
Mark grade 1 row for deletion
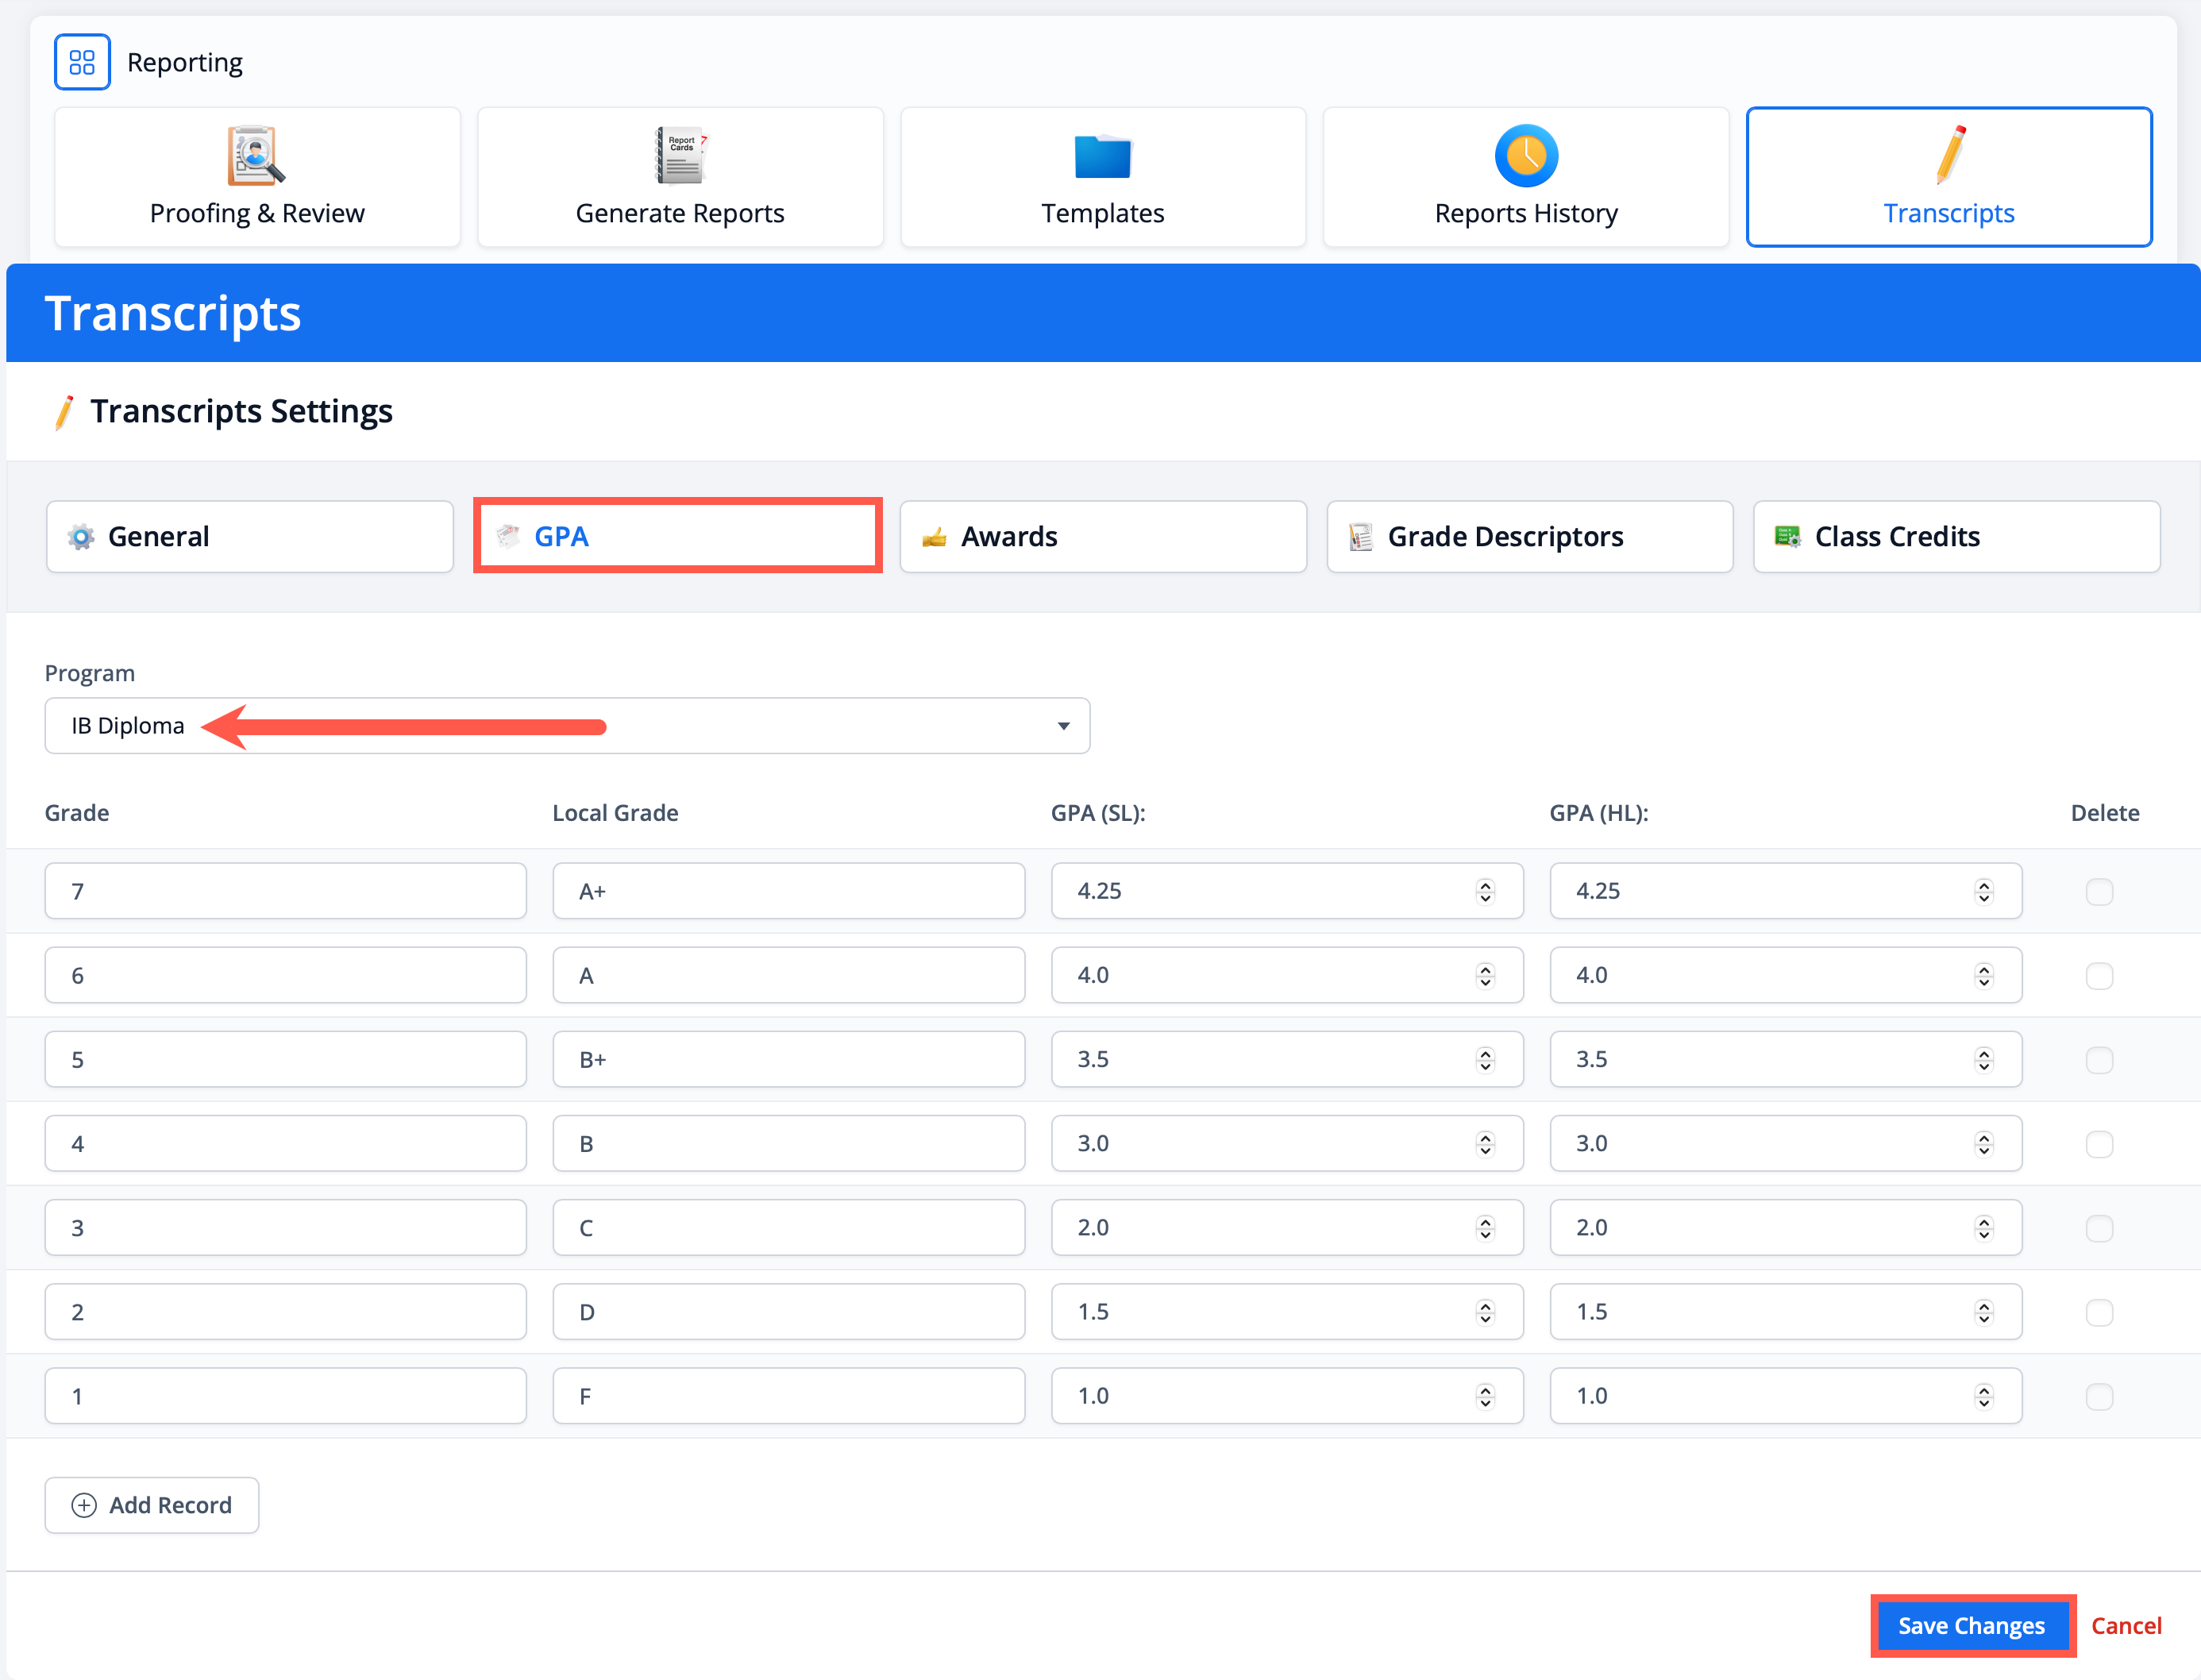click(2099, 1396)
